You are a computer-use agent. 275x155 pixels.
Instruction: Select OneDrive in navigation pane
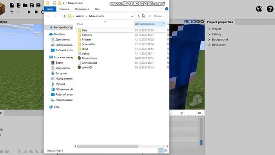click(59, 34)
